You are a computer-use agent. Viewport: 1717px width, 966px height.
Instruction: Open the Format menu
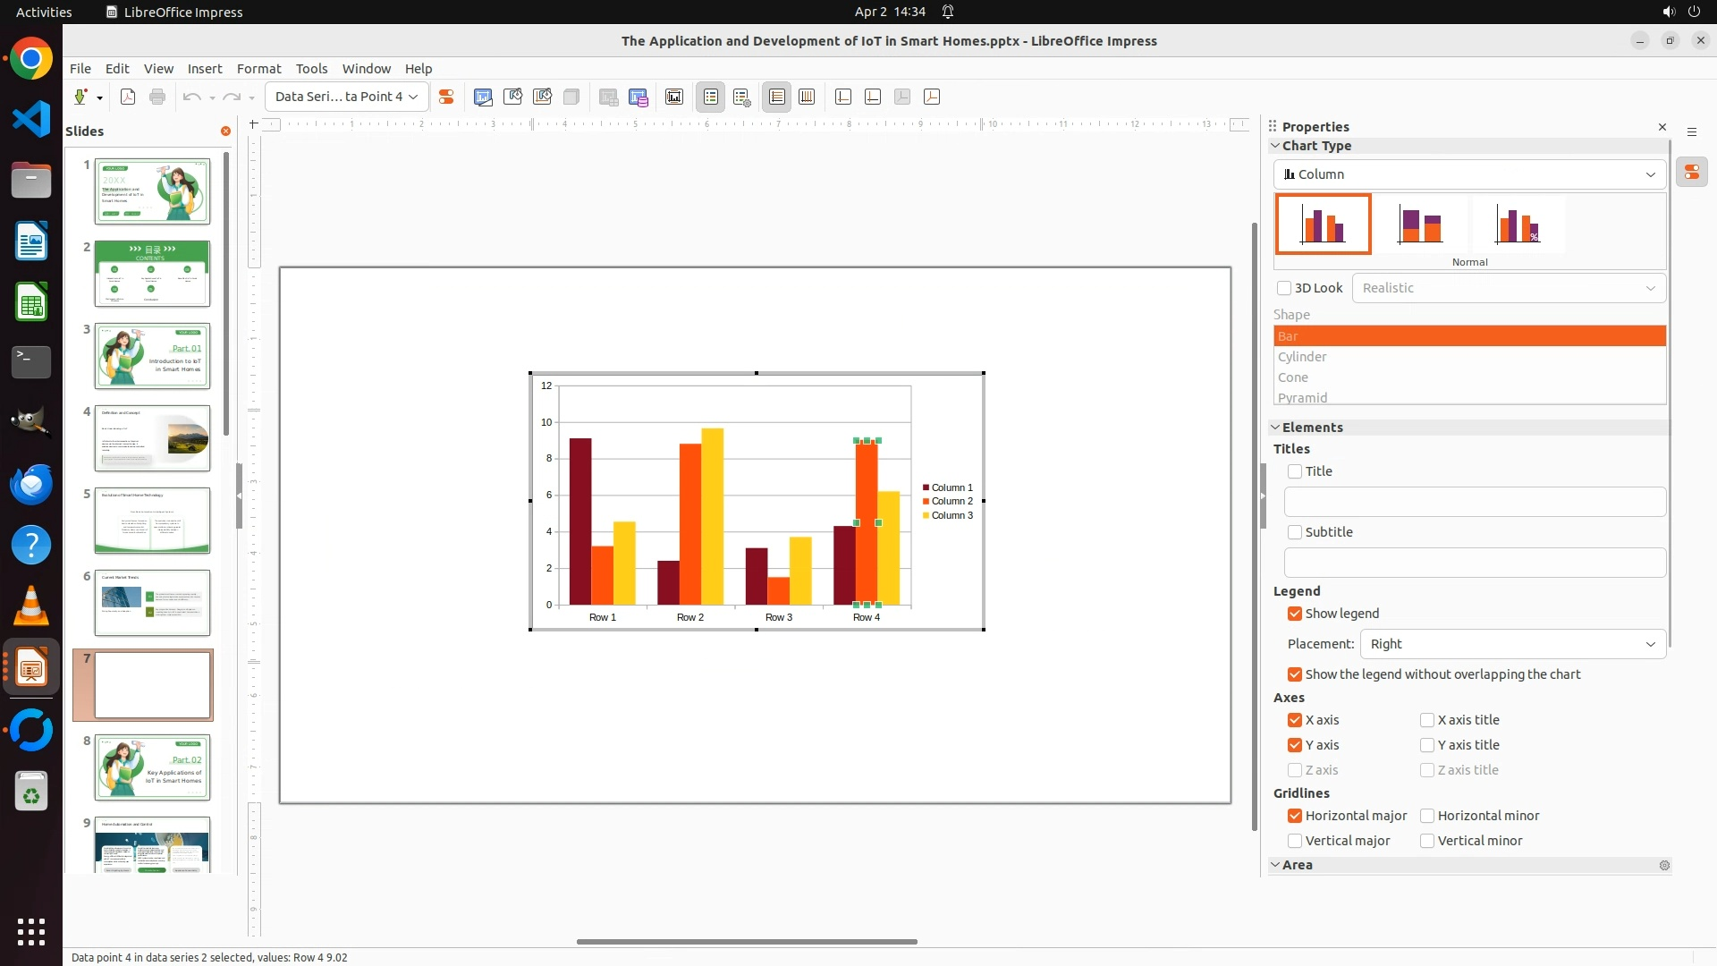coord(258,69)
